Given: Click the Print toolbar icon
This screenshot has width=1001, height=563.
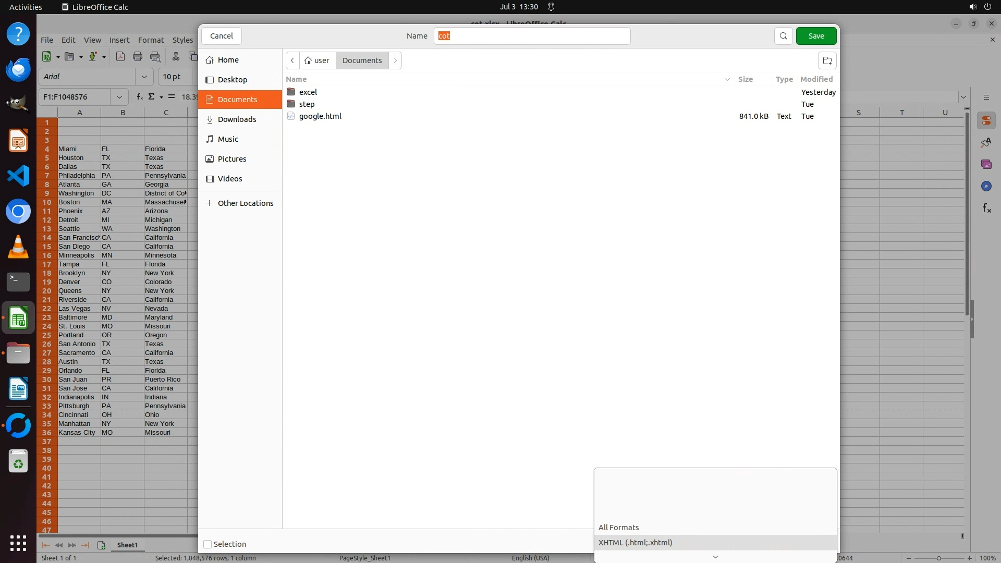Looking at the screenshot, I should pyautogui.click(x=138, y=57).
